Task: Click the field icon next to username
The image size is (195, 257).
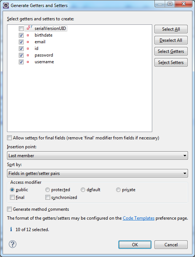Action: coord(28,62)
